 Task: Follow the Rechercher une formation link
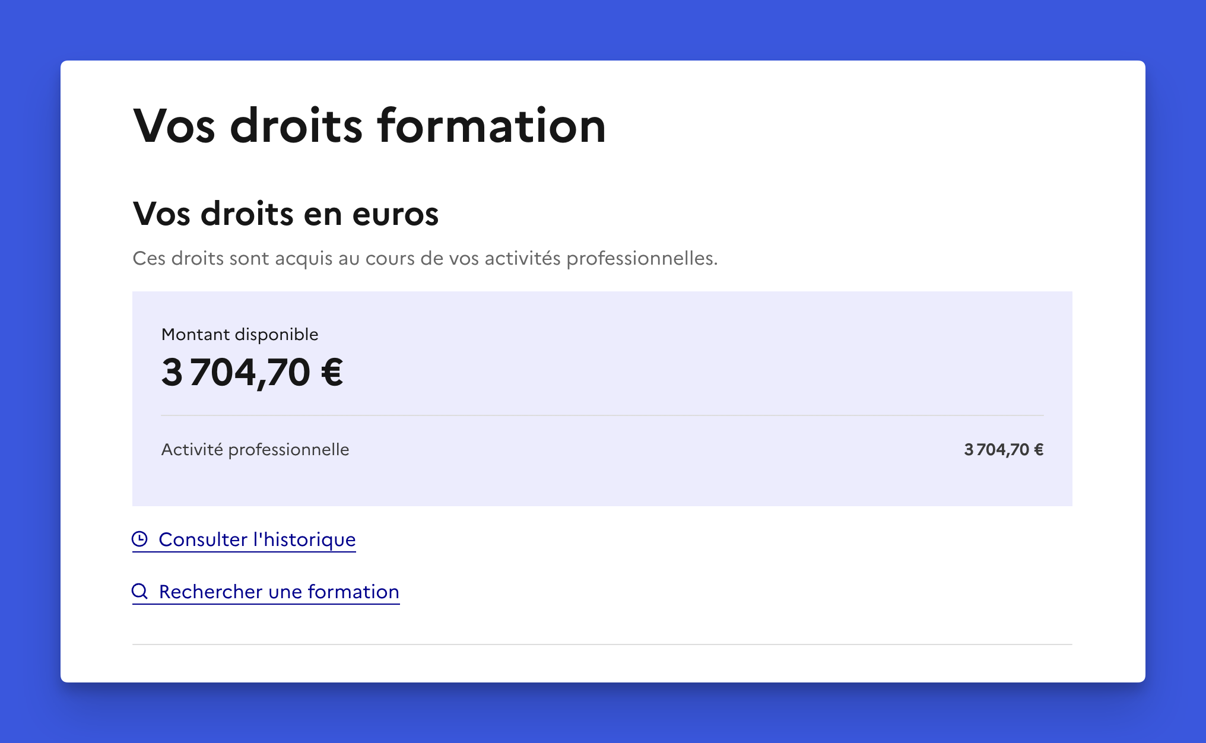(278, 592)
